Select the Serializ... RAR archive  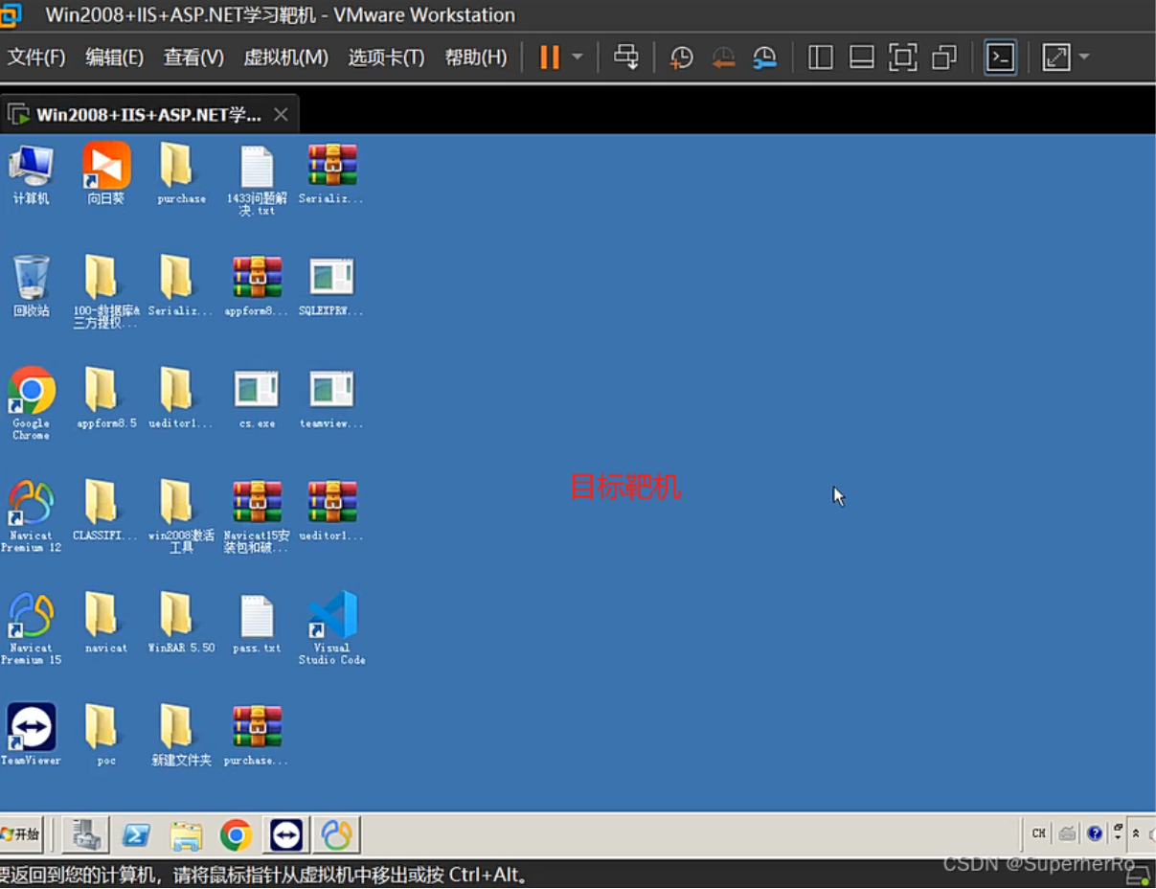click(x=331, y=174)
